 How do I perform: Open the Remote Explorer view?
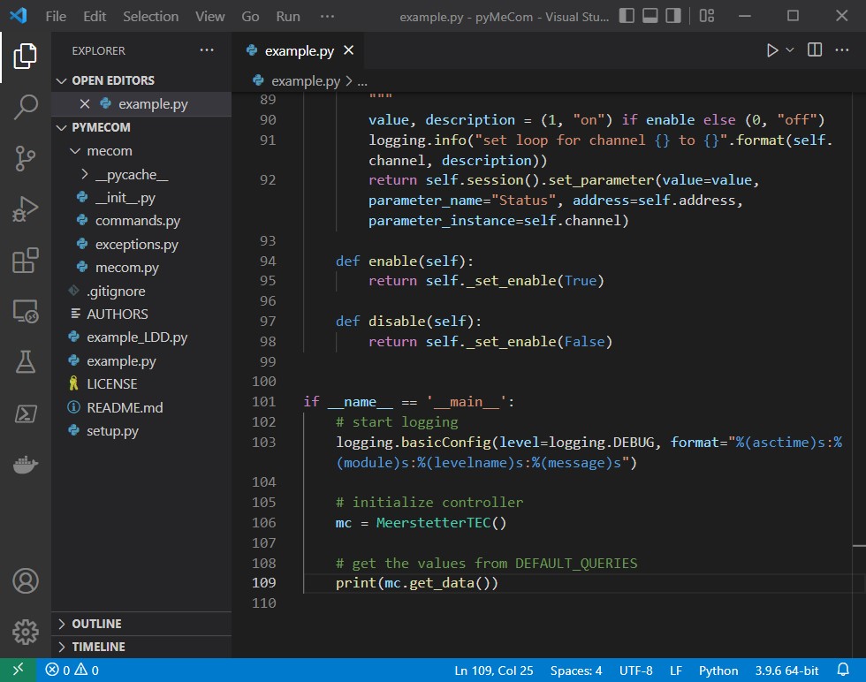click(25, 310)
